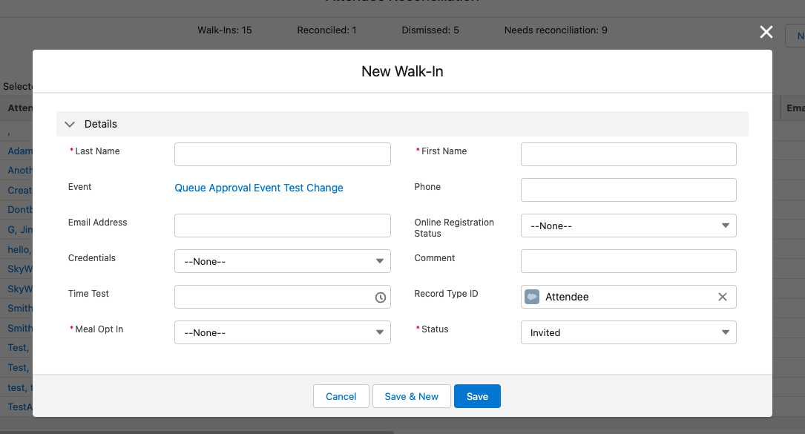Open the Meal Opt In dropdown
This screenshot has width=805, height=434.
click(282, 332)
